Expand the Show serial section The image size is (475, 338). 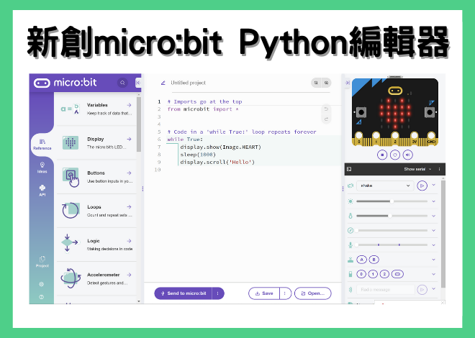tap(417, 169)
